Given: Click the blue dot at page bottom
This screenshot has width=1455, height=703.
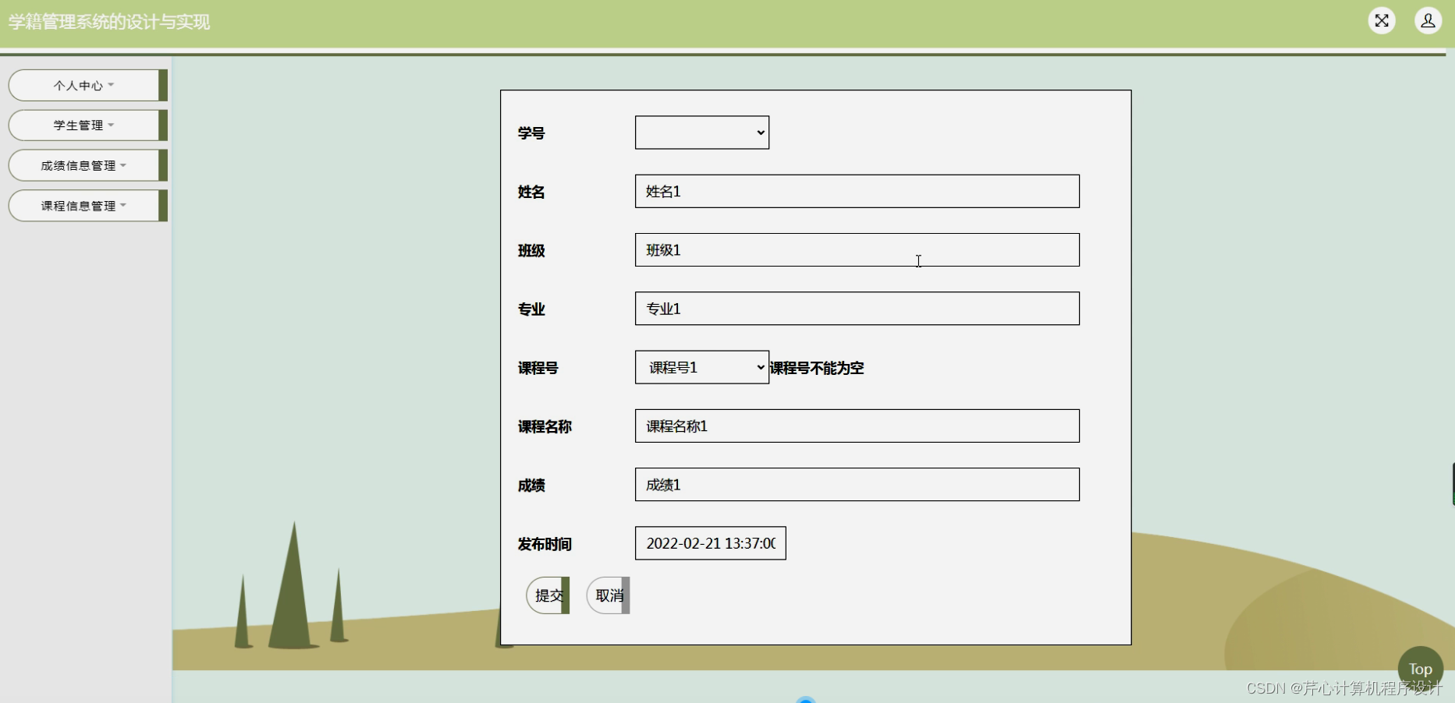Looking at the screenshot, I should click(x=805, y=699).
